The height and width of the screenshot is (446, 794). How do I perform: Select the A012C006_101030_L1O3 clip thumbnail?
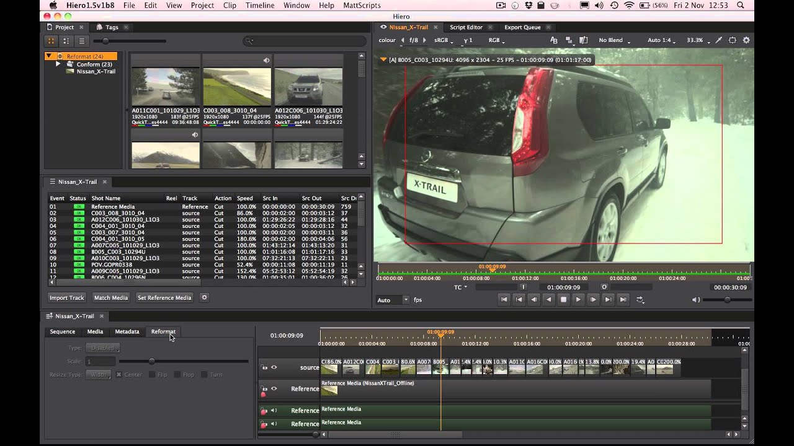(x=308, y=87)
